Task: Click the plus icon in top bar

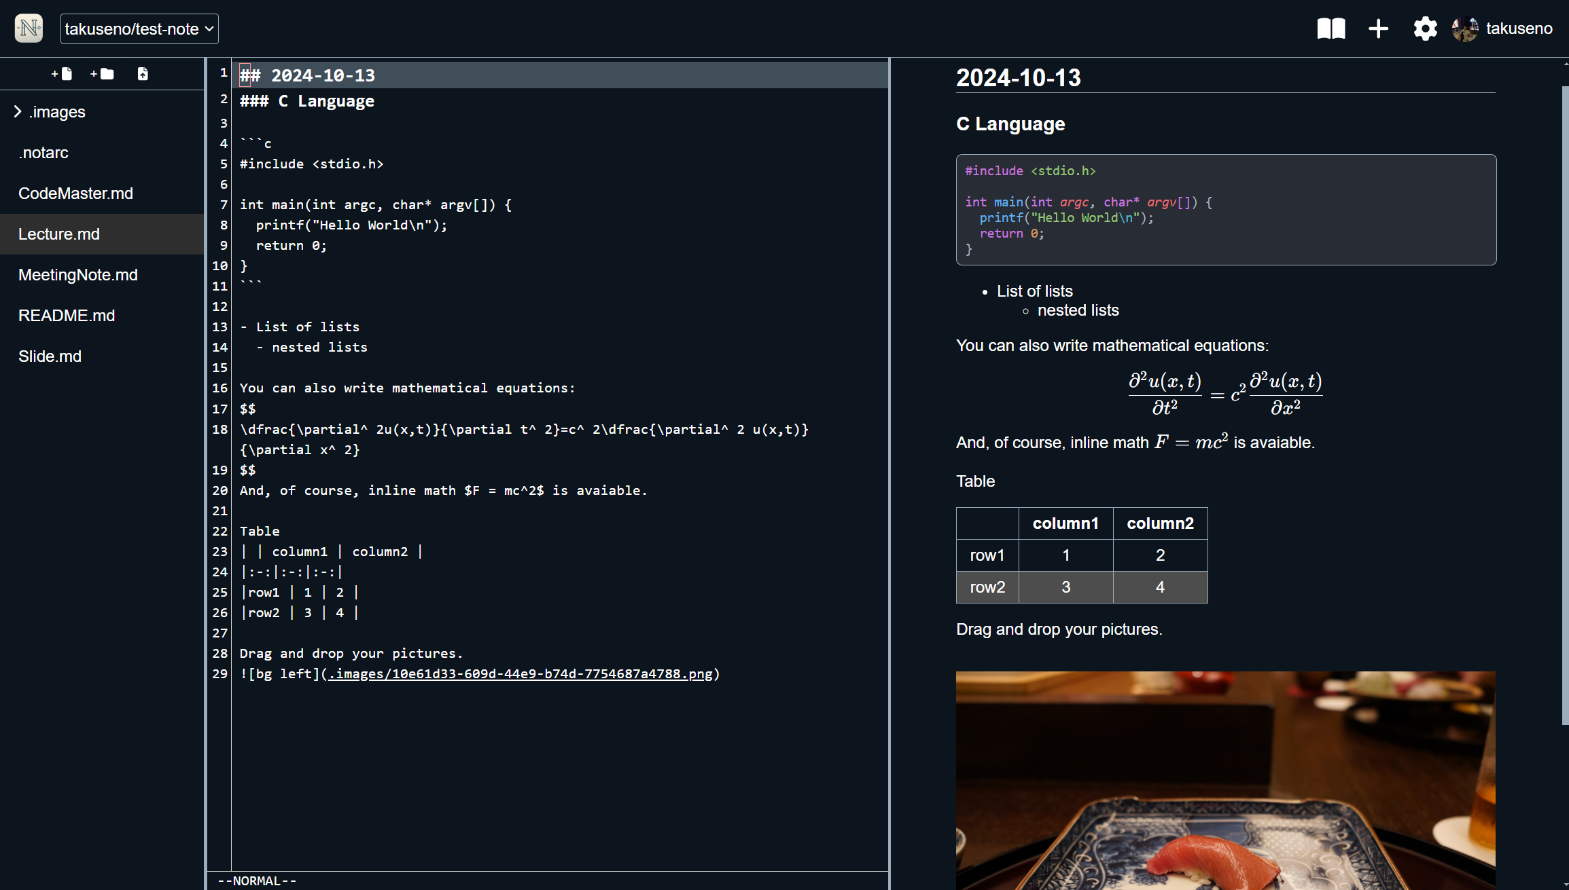Action: click(x=1378, y=29)
